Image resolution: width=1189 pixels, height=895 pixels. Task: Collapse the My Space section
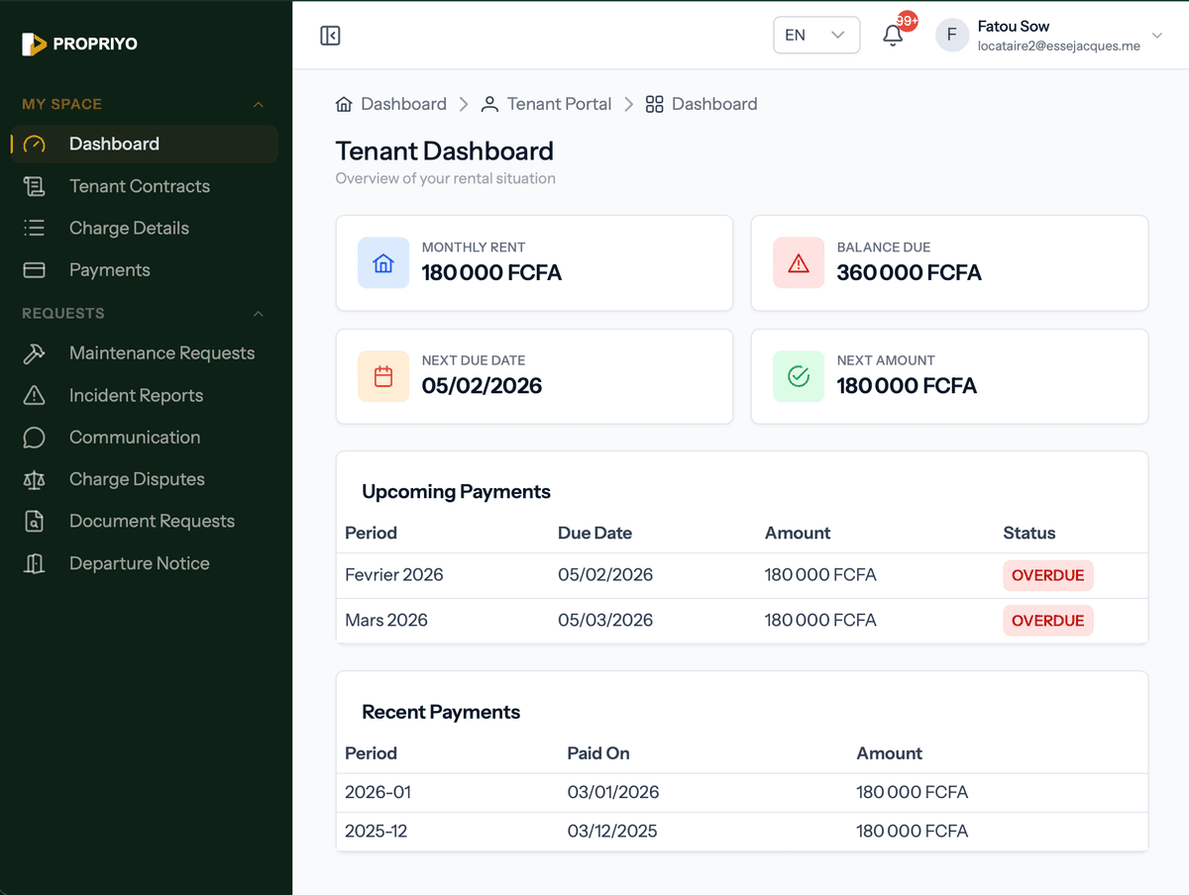pyautogui.click(x=258, y=104)
